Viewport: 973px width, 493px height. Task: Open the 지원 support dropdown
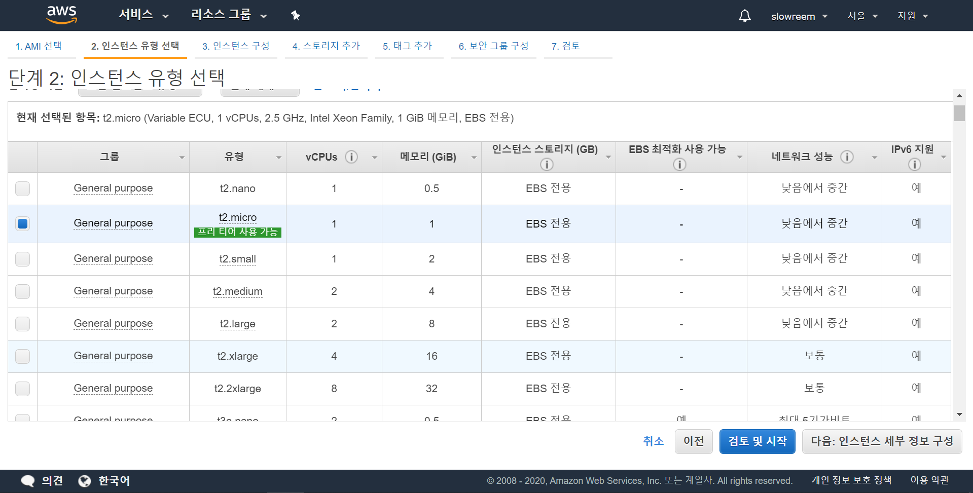pyautogui.click(x=913, y=16)
